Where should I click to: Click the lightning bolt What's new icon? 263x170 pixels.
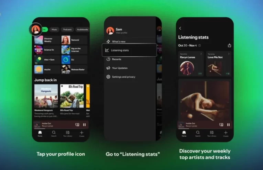tap(108, 41)
